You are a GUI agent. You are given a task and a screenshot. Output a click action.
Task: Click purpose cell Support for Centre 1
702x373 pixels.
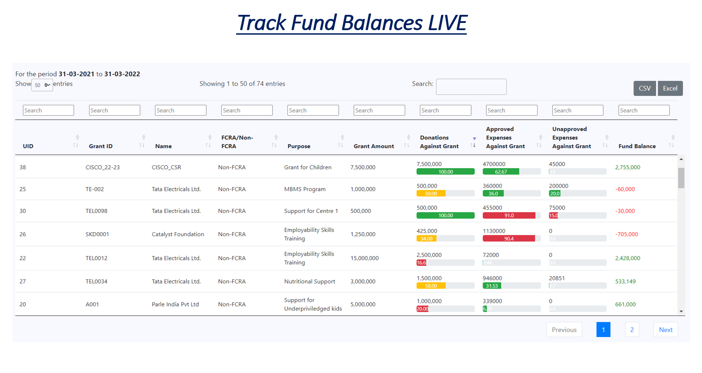tap(311, 211)
